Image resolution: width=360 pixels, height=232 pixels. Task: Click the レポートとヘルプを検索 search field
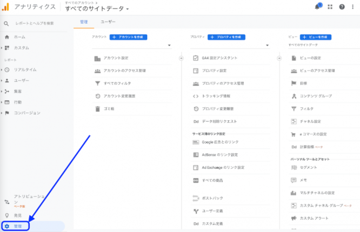click(35, 24)
